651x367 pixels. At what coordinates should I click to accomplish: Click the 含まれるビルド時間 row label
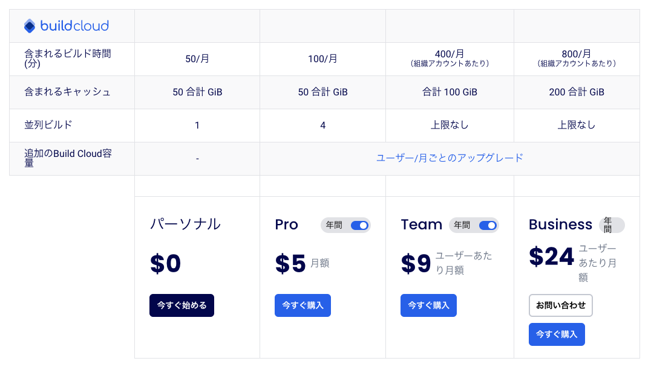click(67, 59)
